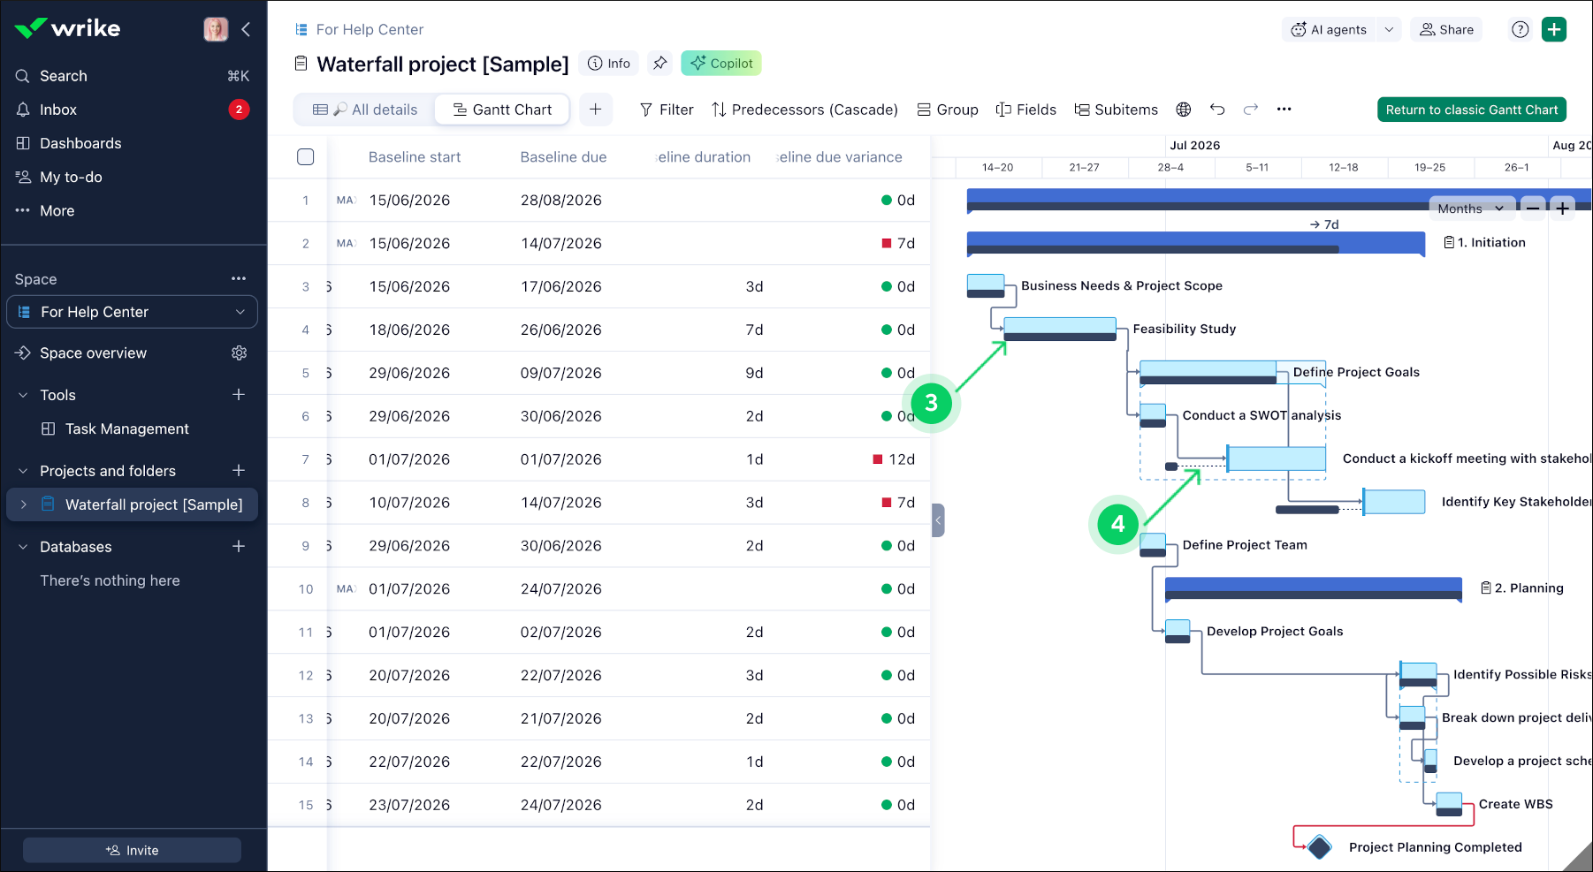This screenshot has height=872, width=1593.
Task: Open the For Help Center space dropdown
Action: point(133,312)
